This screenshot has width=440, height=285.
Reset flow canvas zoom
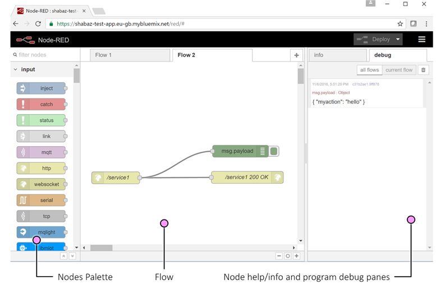click(x=287, y=256)
